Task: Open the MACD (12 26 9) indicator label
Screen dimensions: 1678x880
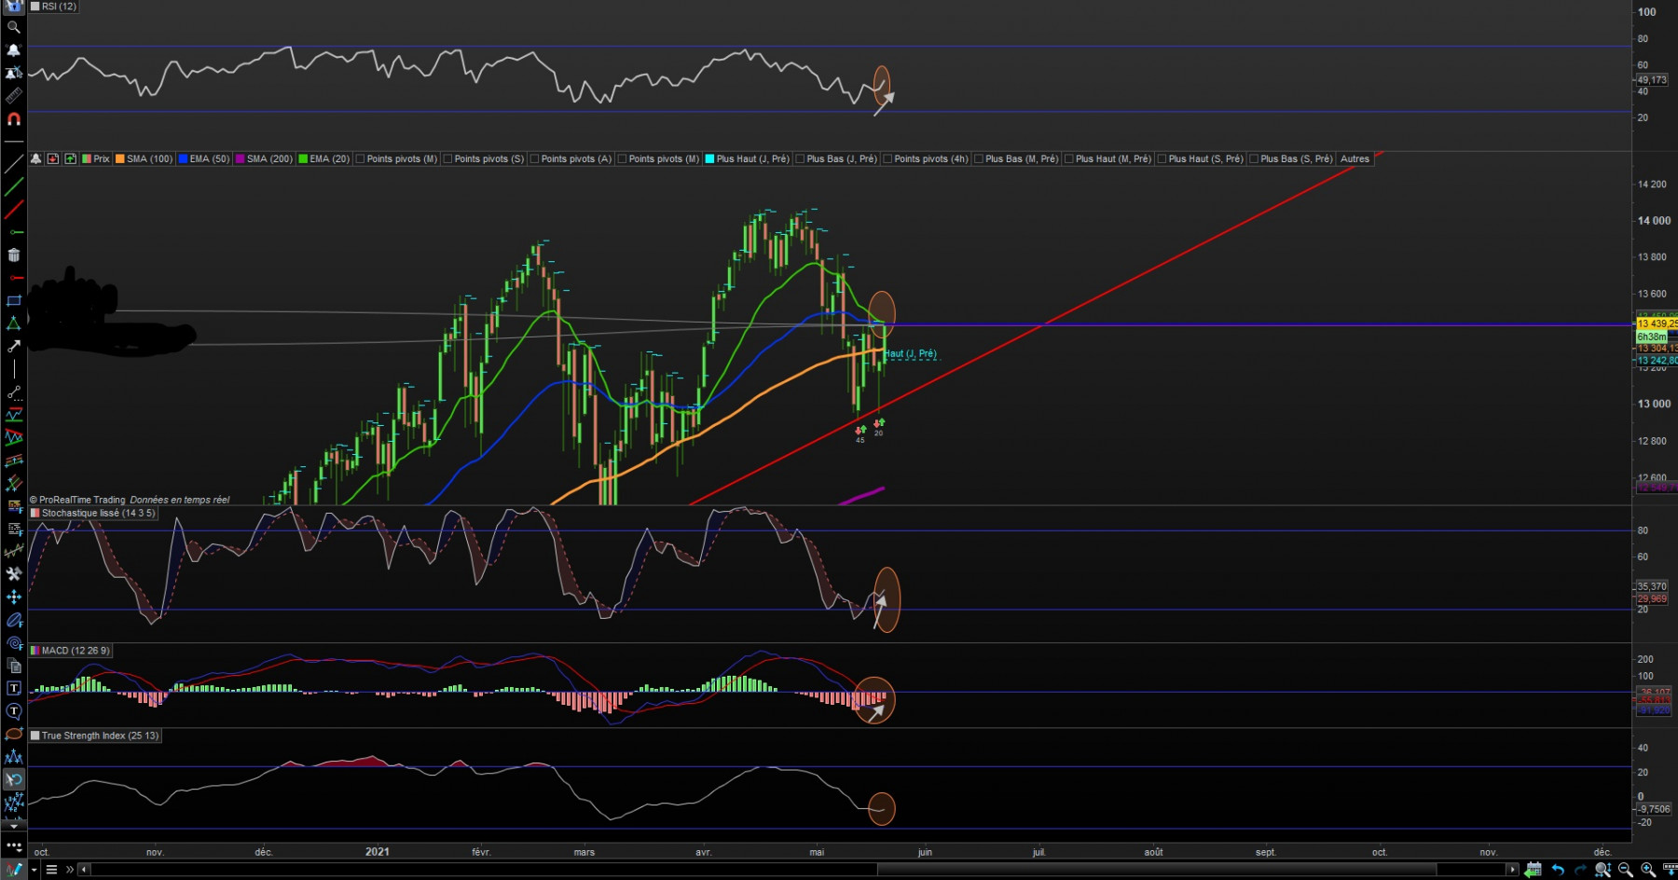Action: (x=70, y=651)
